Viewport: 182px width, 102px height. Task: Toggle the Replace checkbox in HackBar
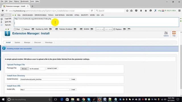pos(114,29)
